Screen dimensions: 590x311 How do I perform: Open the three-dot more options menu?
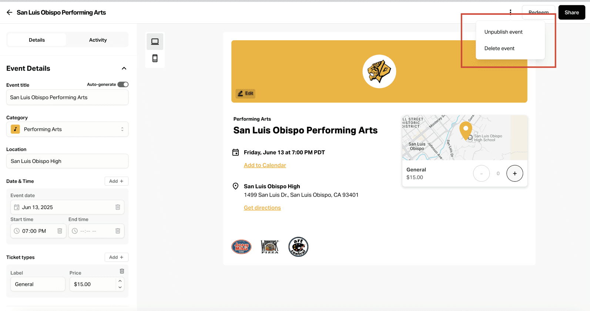point(510,12)
